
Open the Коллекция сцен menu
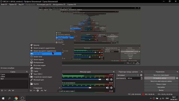pos(44,4)
